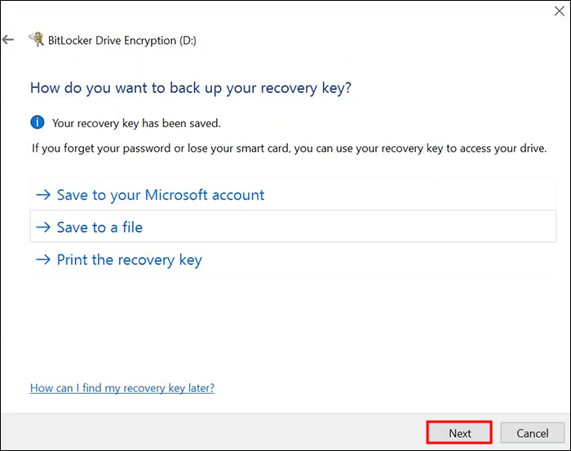
Task: Click the forgot password explanation paragraph
Action: (x=289, y=148)
